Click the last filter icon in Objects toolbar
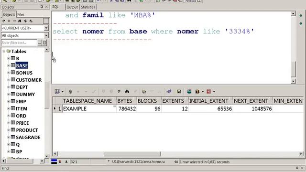Image resolution: width=306 pixels, height=172 pixels. coord(31,21)
